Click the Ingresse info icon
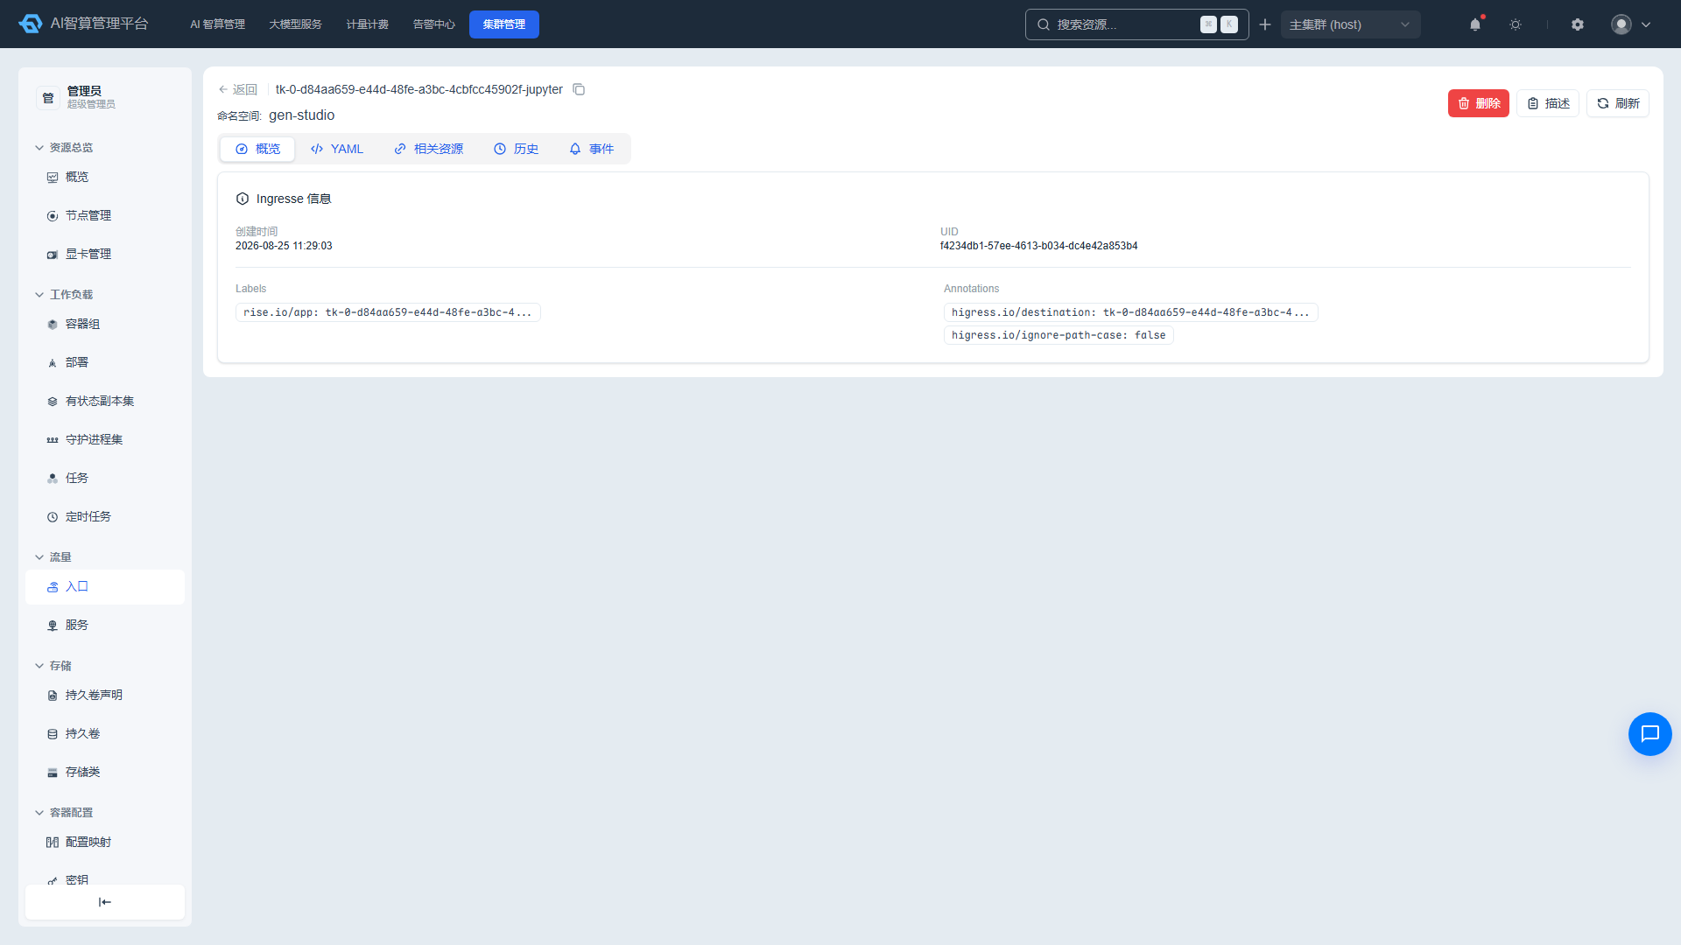 click(x=243, y=199)
